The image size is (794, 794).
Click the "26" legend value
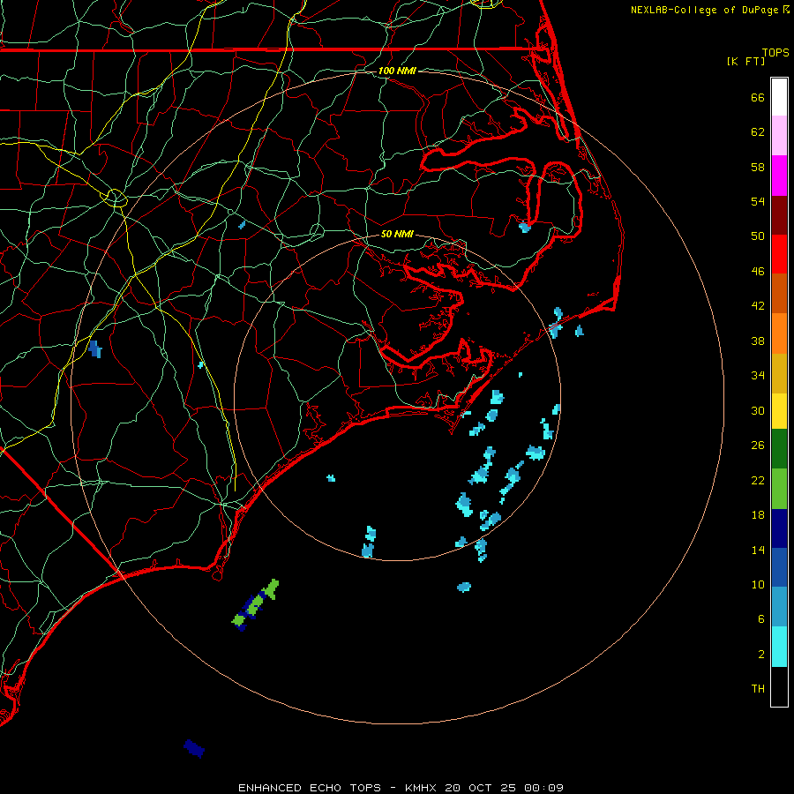758,446
